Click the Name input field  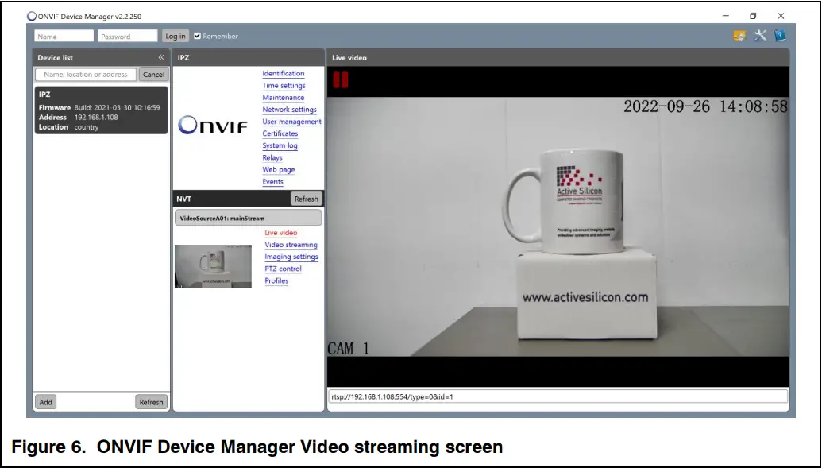point(64,37)
